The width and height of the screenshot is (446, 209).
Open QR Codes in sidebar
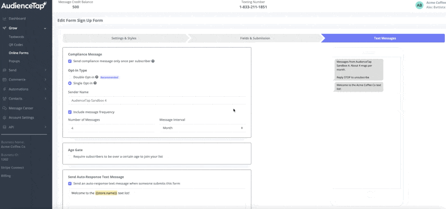click(x=16, y=45)
